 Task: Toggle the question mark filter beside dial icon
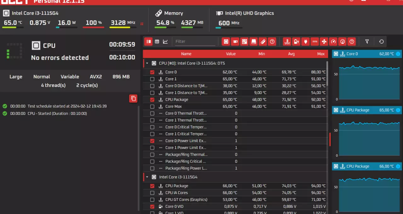(x=352, y=42)
